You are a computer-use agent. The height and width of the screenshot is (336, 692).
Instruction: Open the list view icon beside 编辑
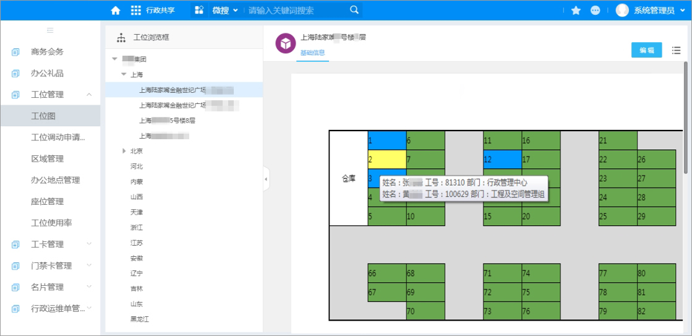676,50
